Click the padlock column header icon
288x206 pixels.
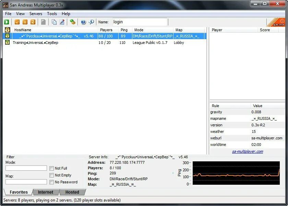7,30
